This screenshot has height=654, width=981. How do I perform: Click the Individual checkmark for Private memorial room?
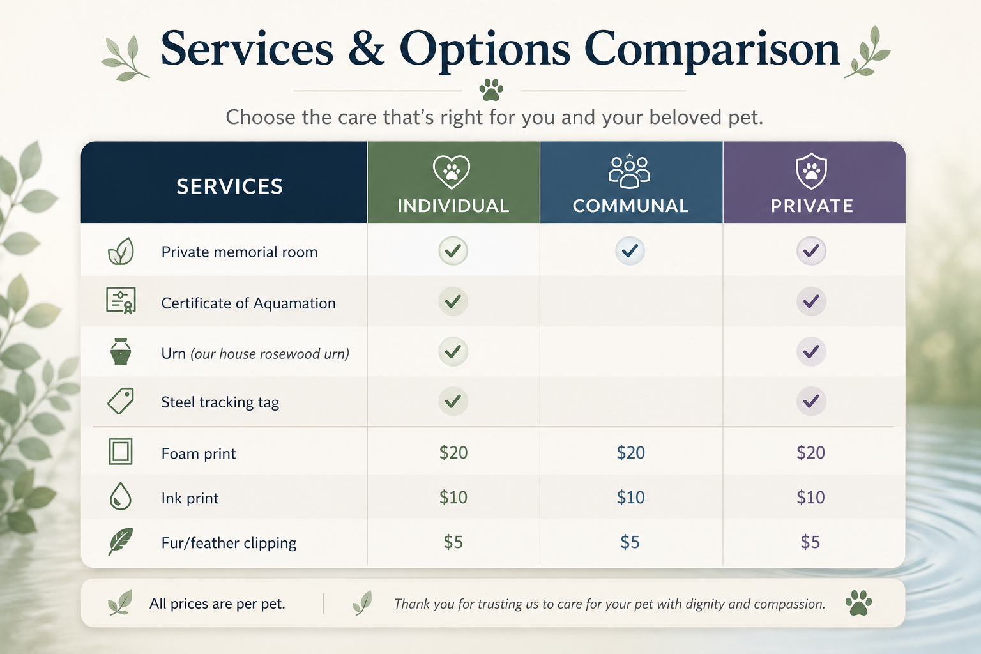coord(453,251)
